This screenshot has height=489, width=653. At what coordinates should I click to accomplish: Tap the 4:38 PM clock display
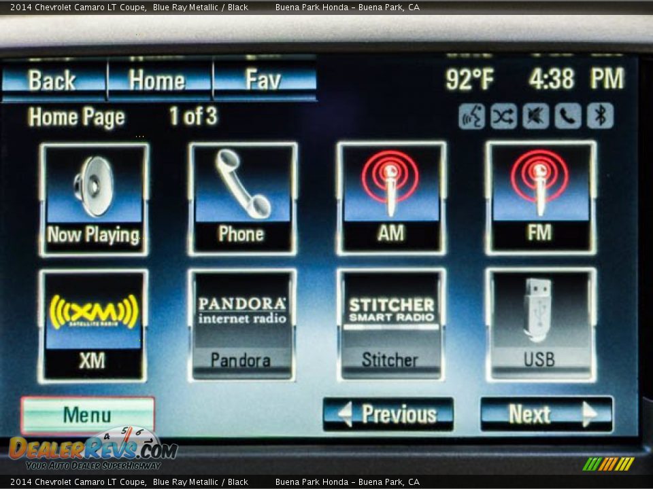576,79
